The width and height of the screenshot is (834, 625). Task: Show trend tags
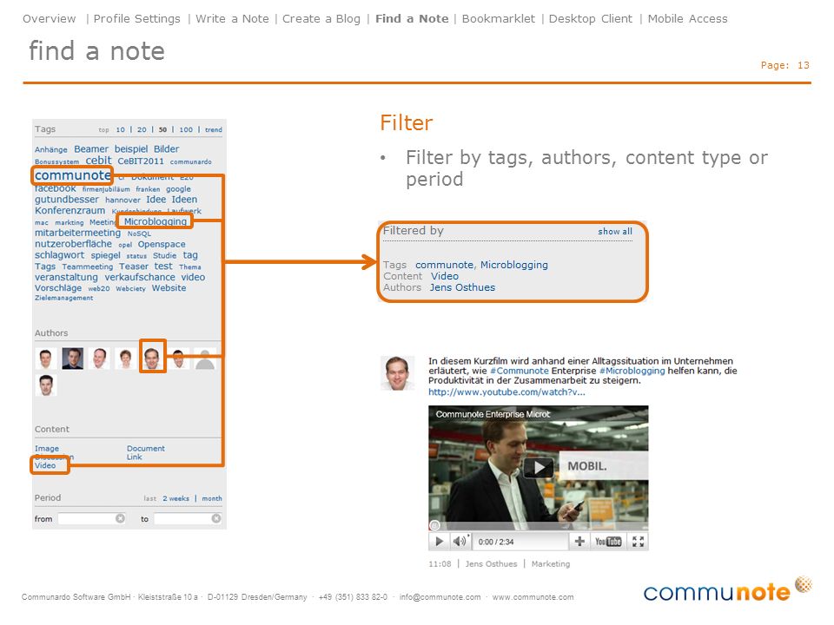pos(214,129)
